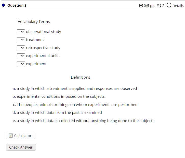Click definition d about data from the past

click(57, 113)
